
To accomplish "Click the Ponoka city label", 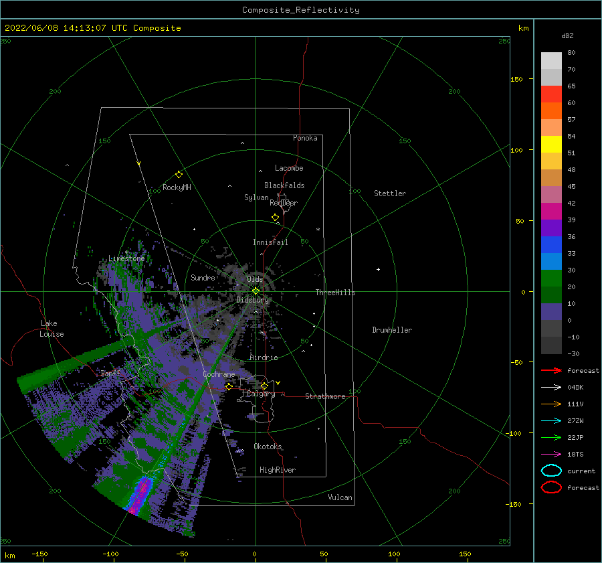I will (305, 138).
